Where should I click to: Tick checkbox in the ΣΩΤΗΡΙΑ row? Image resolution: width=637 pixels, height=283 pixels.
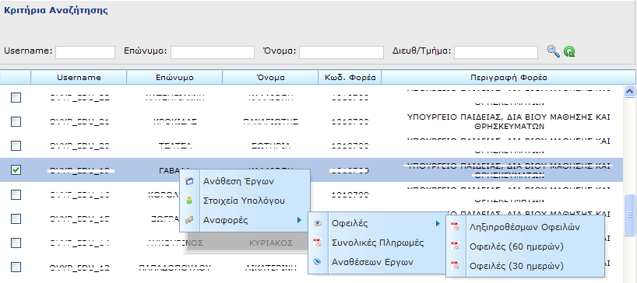coord(16,146)
